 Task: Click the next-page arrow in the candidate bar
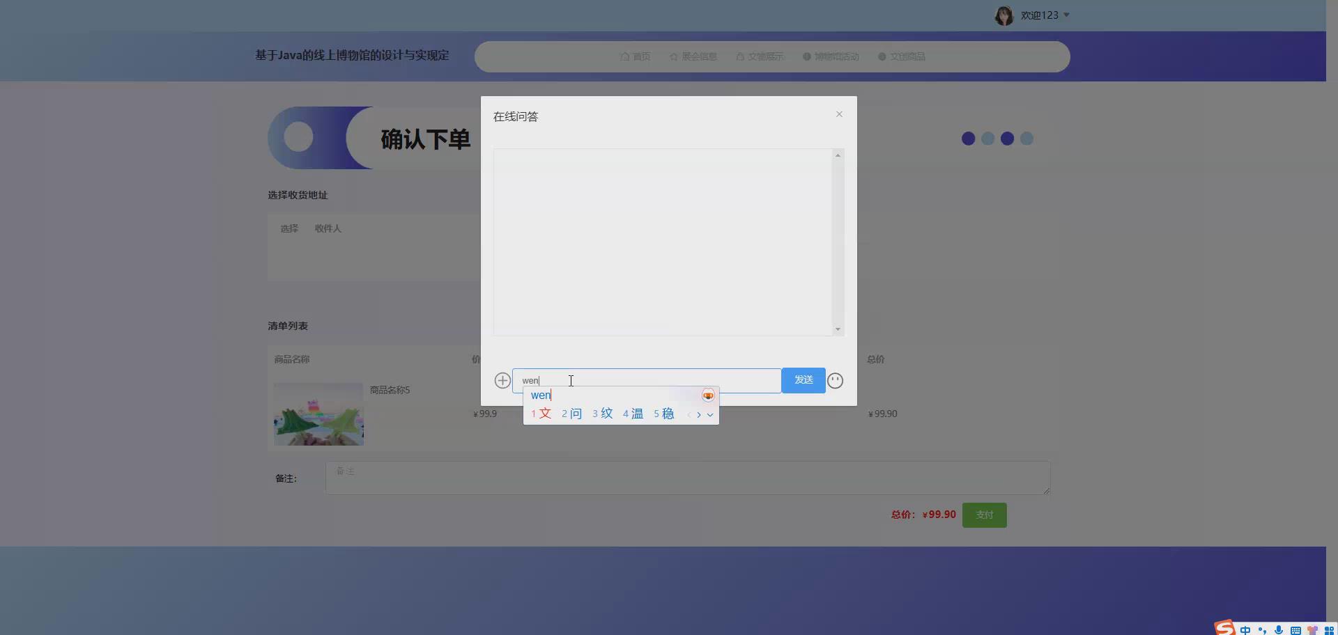coord(700,414)
